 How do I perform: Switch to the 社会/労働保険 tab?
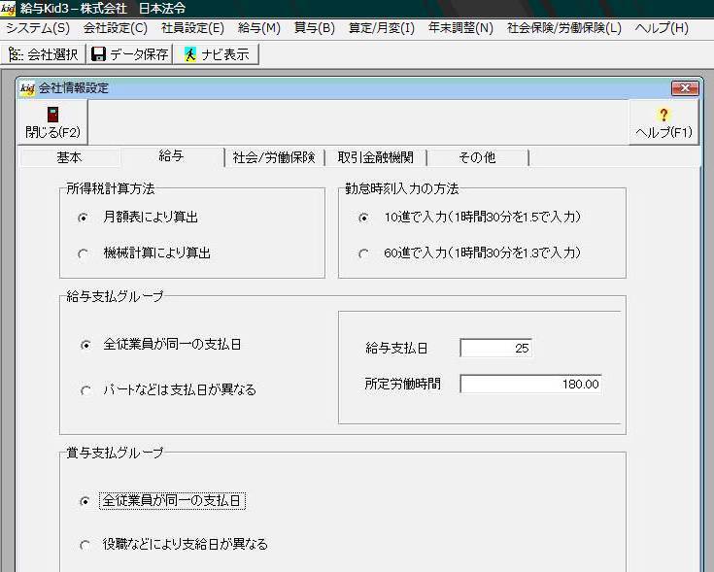[x=274, y=157]
